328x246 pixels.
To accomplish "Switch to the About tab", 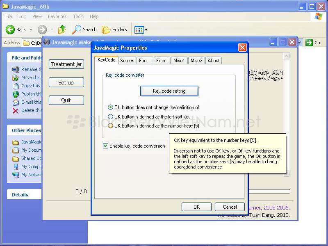I will click(214, 61).
